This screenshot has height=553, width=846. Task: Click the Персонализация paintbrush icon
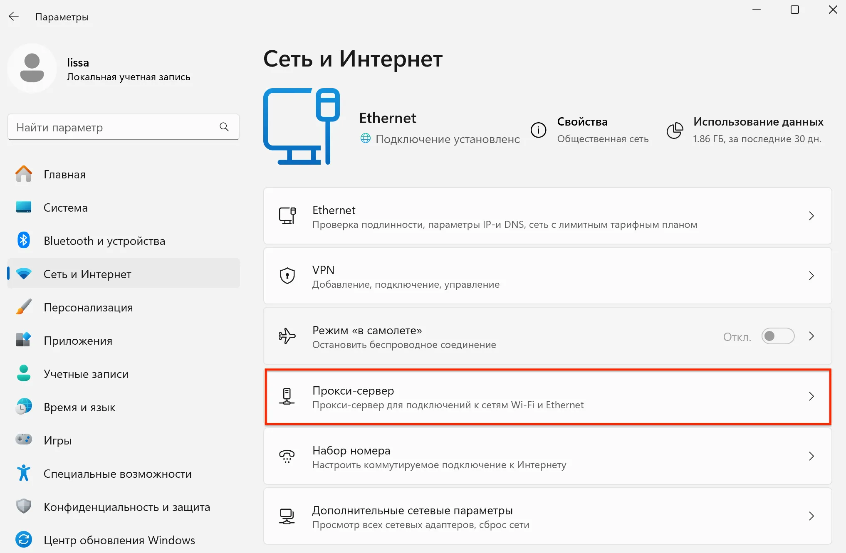[24, 307]
